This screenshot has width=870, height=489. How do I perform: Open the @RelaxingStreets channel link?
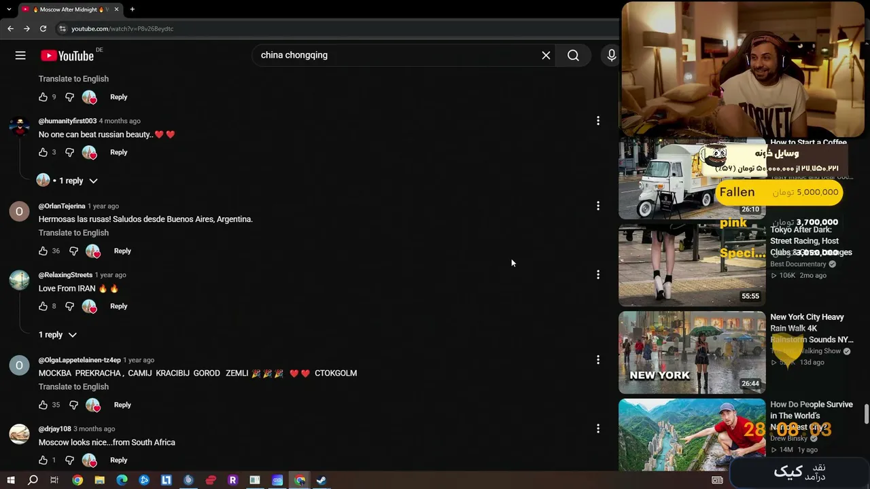(x=65, y=275)
